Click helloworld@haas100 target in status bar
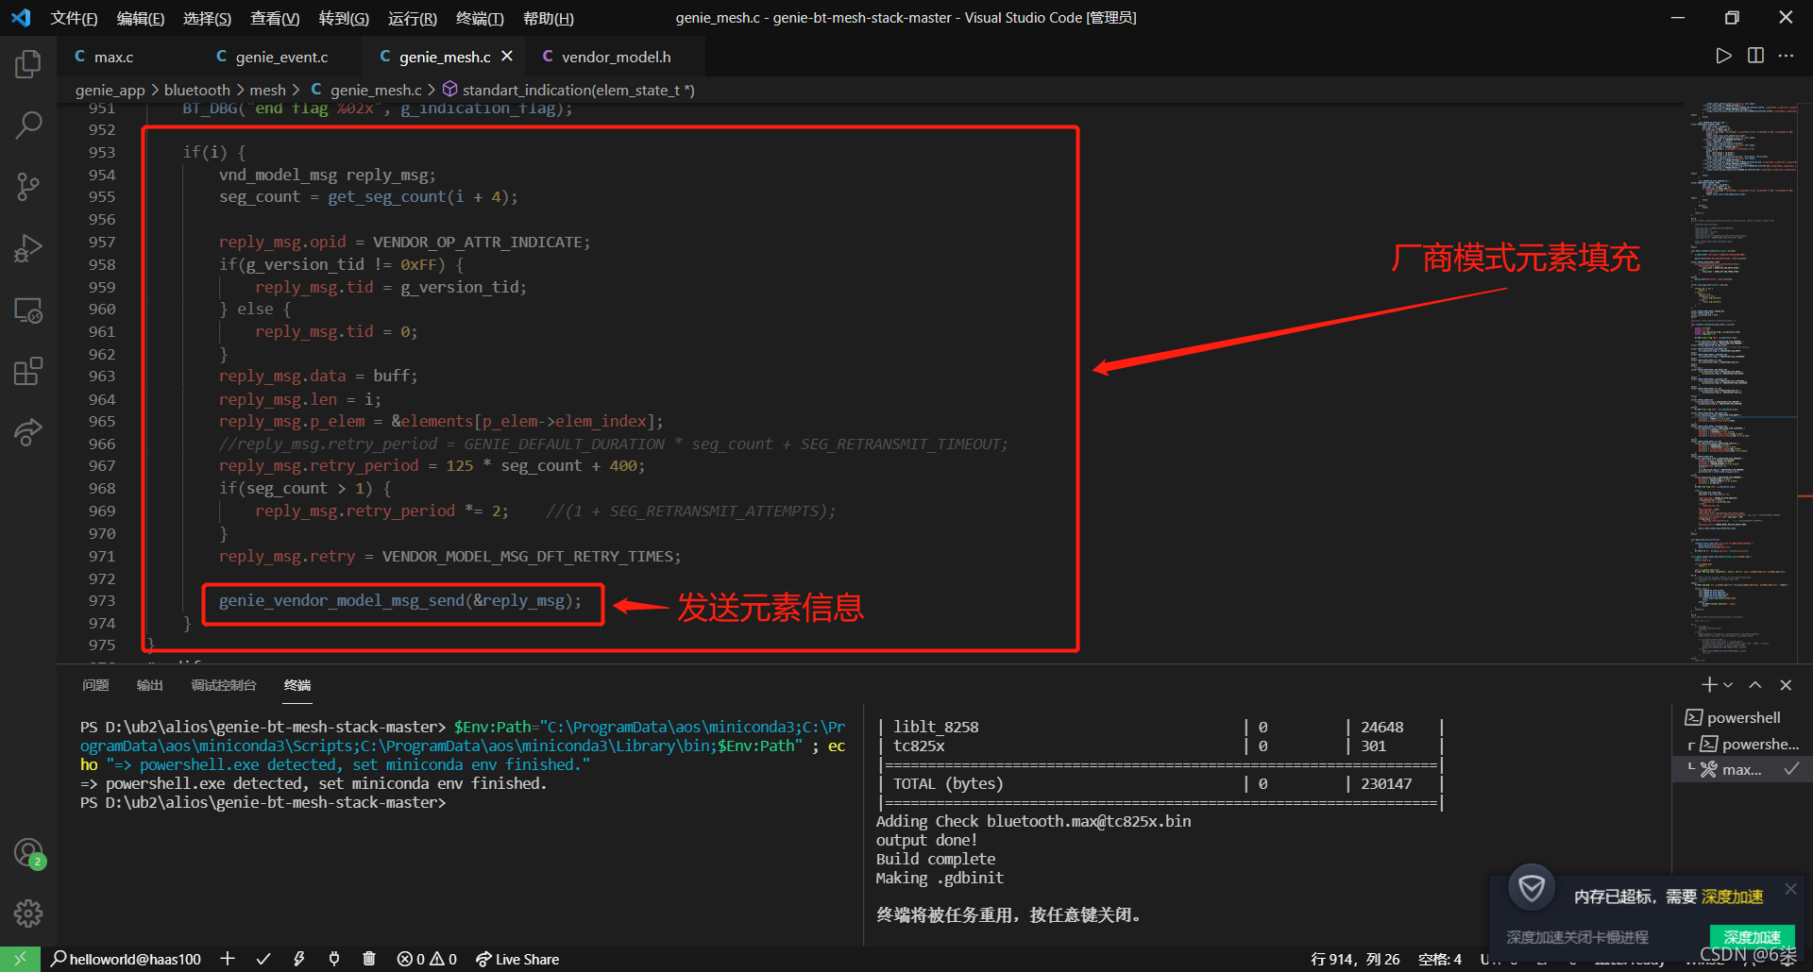 pos(126,959)
